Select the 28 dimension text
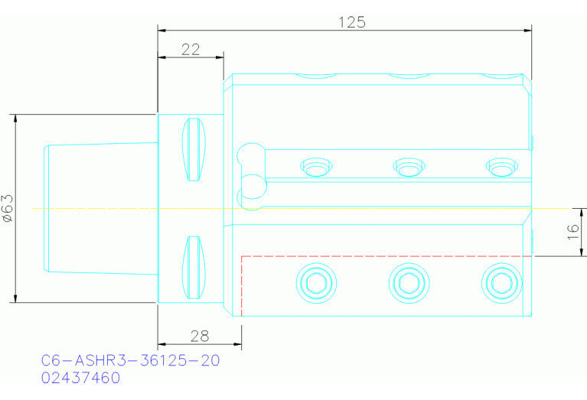Image resolution: width=587 pixels, height=400 pixels. pyautogui.click(x=200, y=337)
